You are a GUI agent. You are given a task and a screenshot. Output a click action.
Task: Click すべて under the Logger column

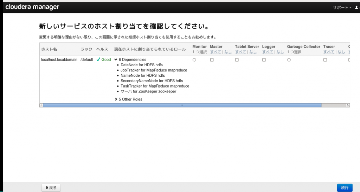[268, 52]
